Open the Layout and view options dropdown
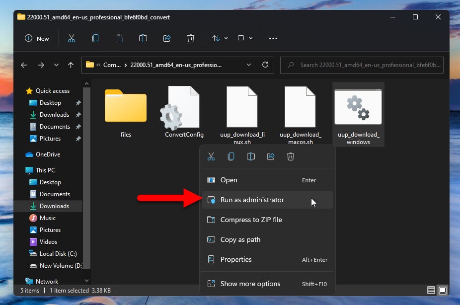 point(245,38)
